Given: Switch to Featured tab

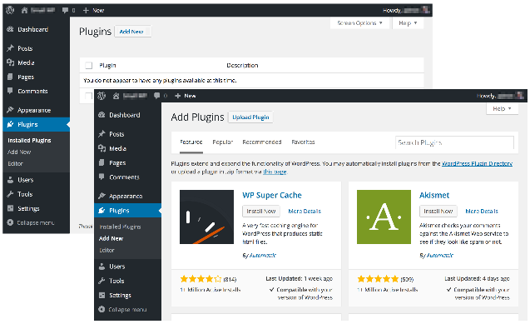Looking at the screenshot, I should tap(191, 142).
